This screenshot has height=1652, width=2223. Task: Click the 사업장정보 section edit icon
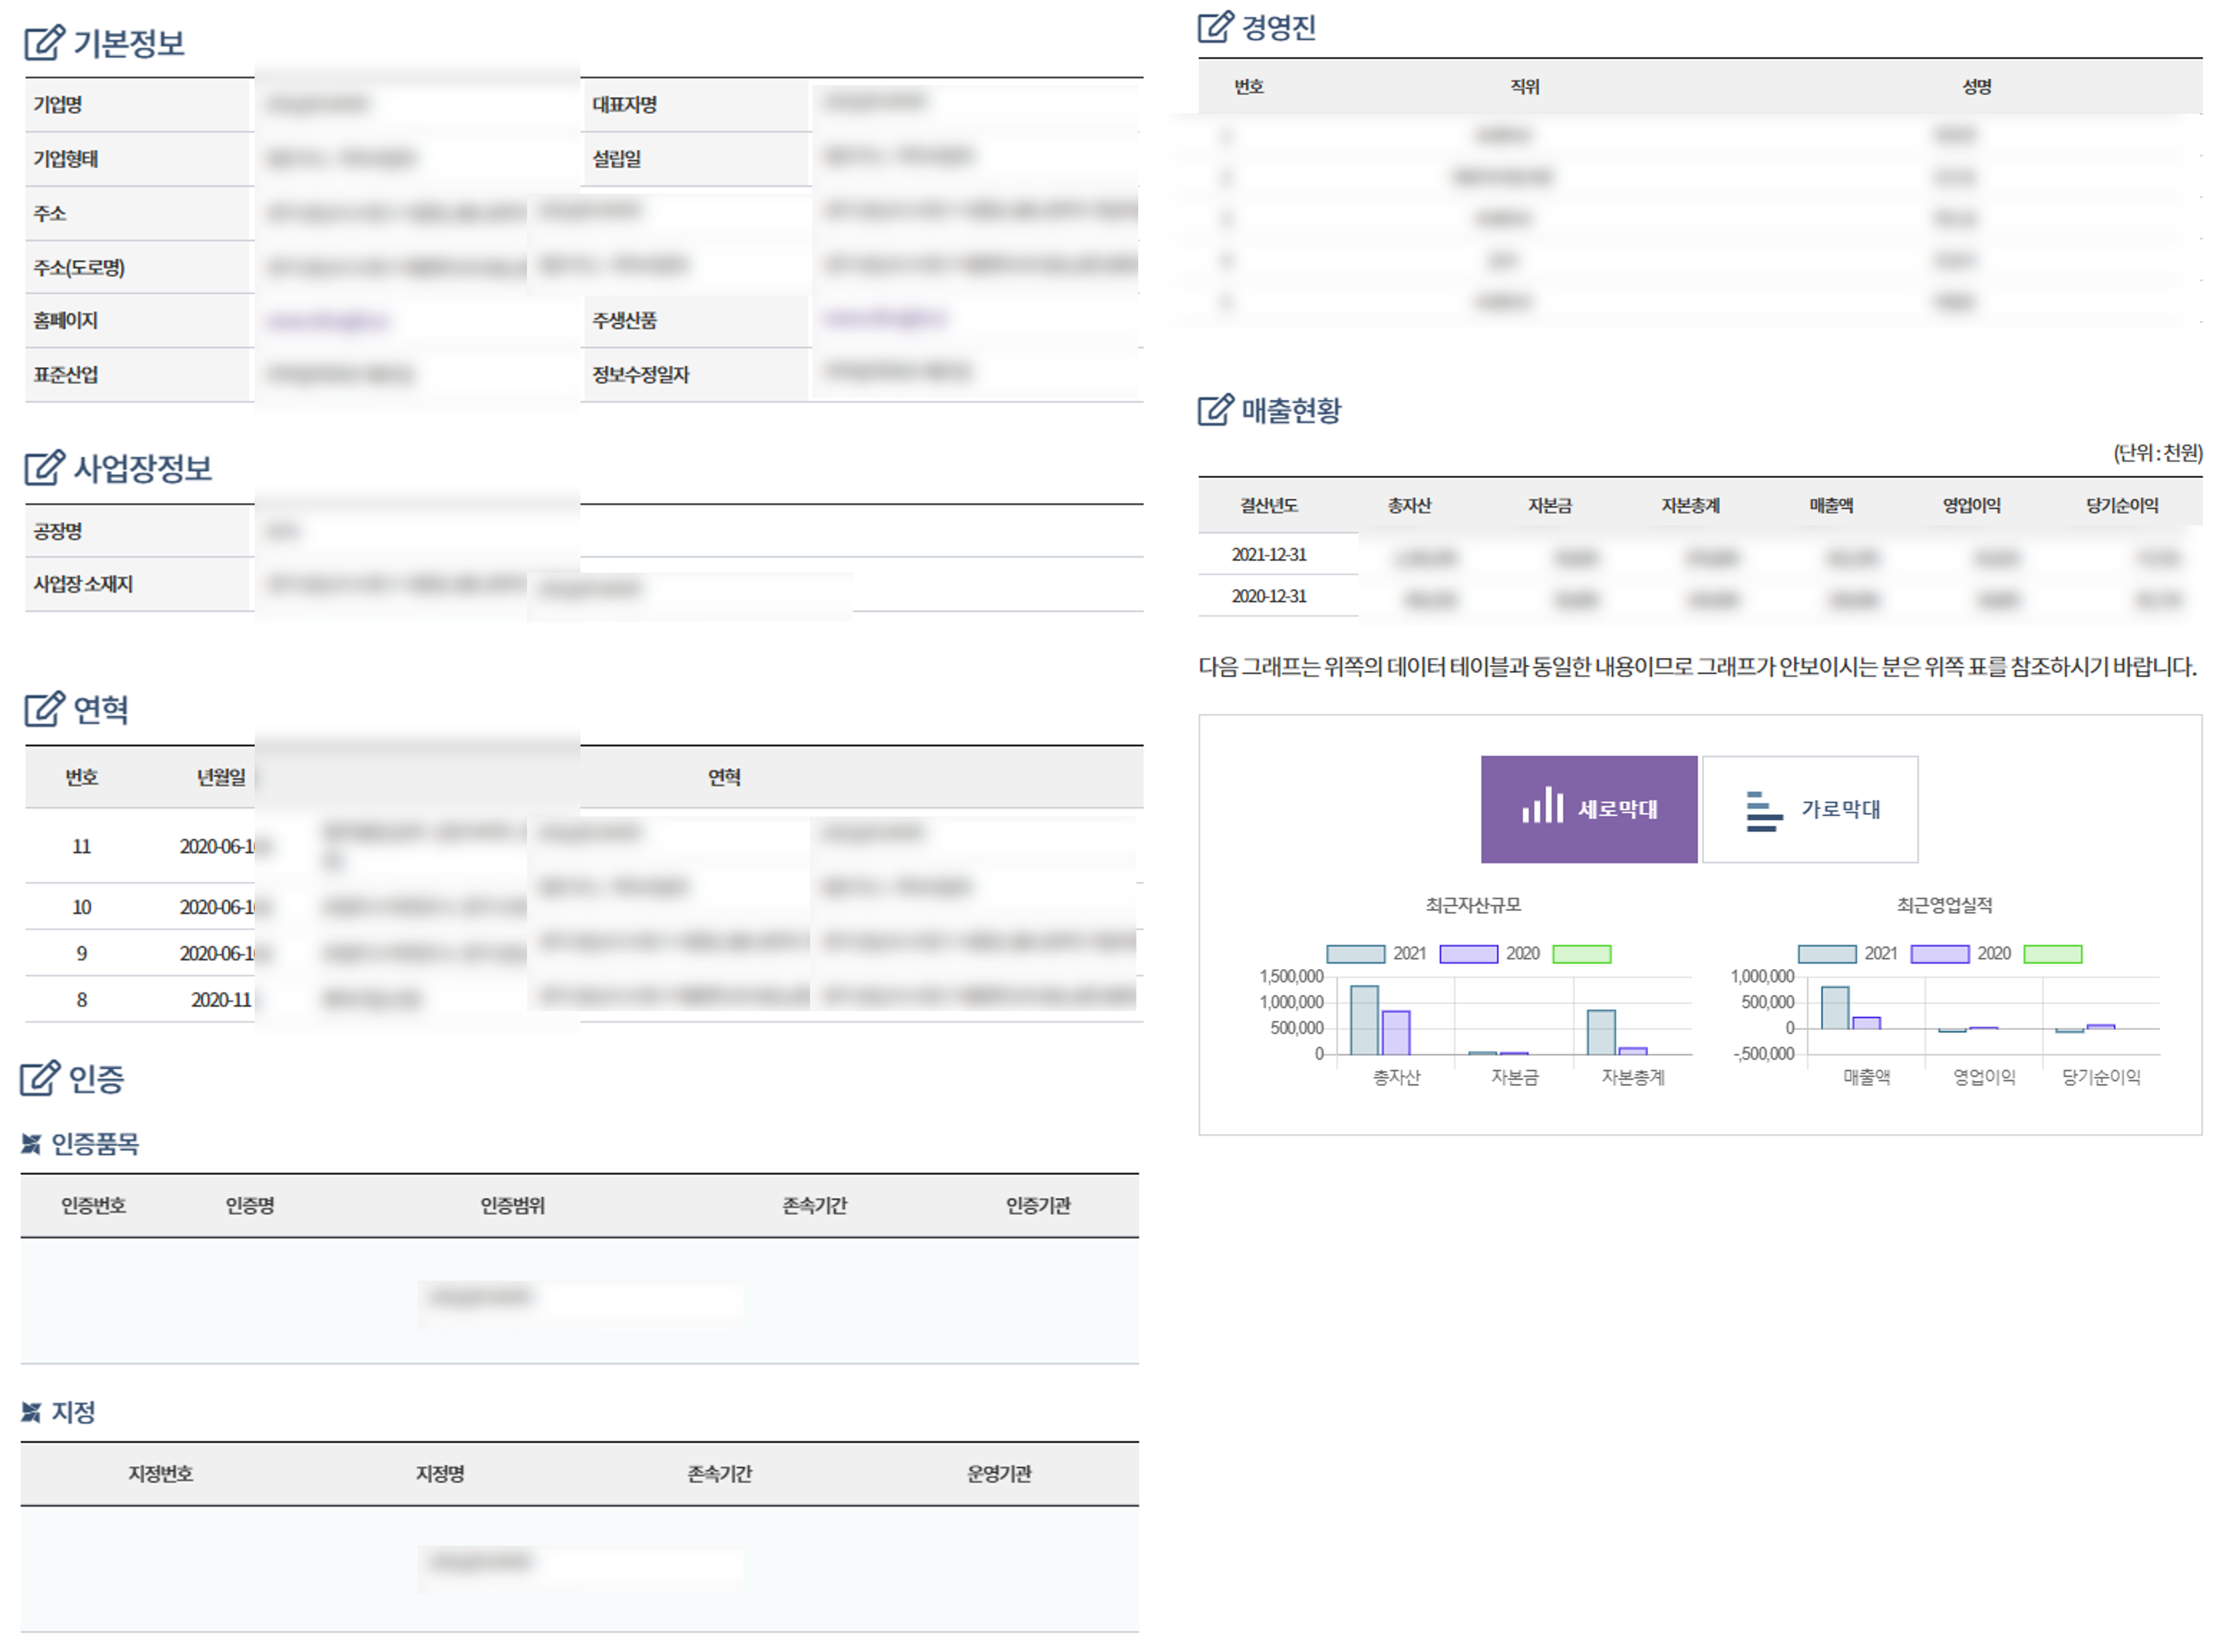click(x=44, y=467)
